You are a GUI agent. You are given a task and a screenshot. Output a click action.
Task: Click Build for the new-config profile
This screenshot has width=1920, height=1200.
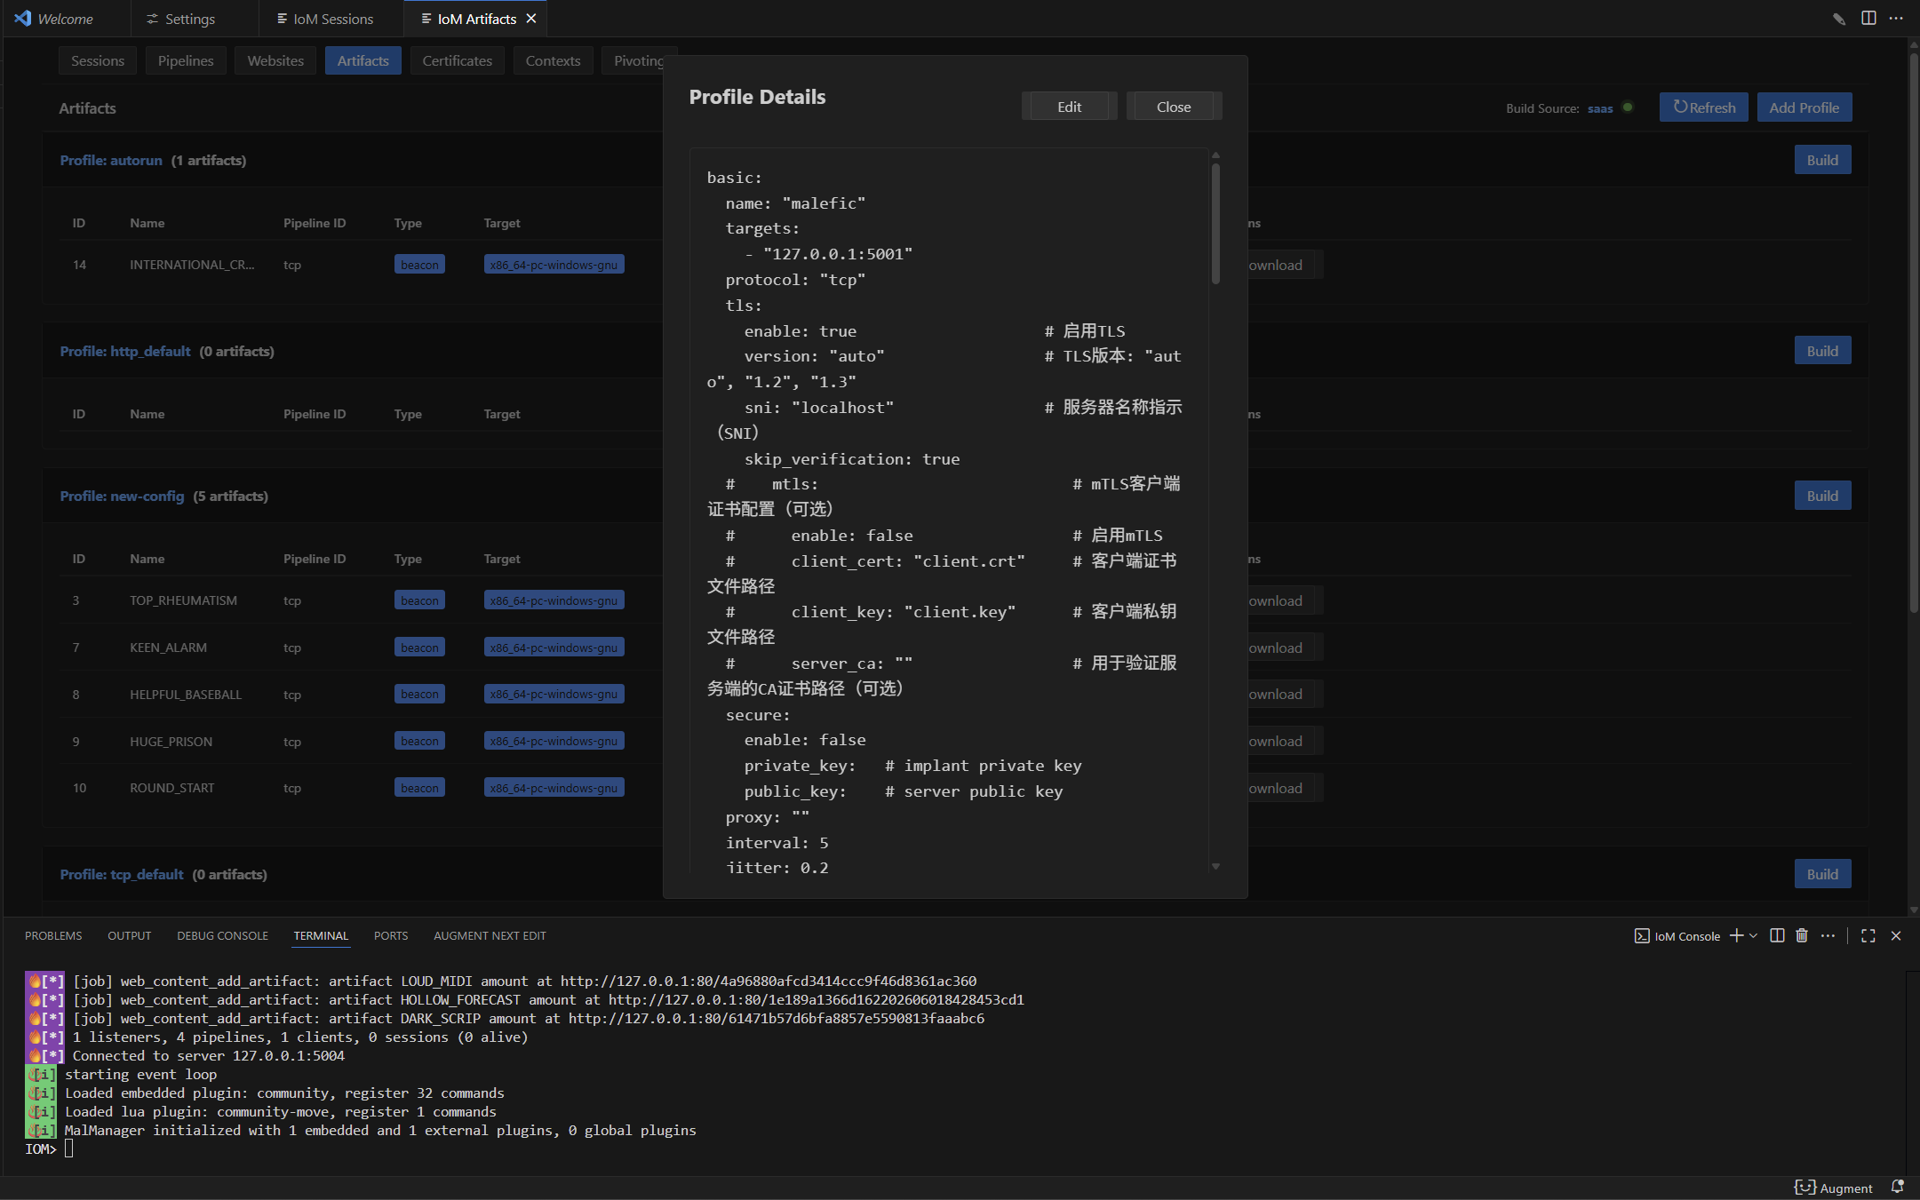[x=1822, y=496]
